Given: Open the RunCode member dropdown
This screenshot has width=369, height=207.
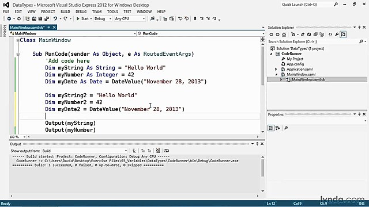Looking at the screenshot, I should pyautogui.click(x=201, y=33).
